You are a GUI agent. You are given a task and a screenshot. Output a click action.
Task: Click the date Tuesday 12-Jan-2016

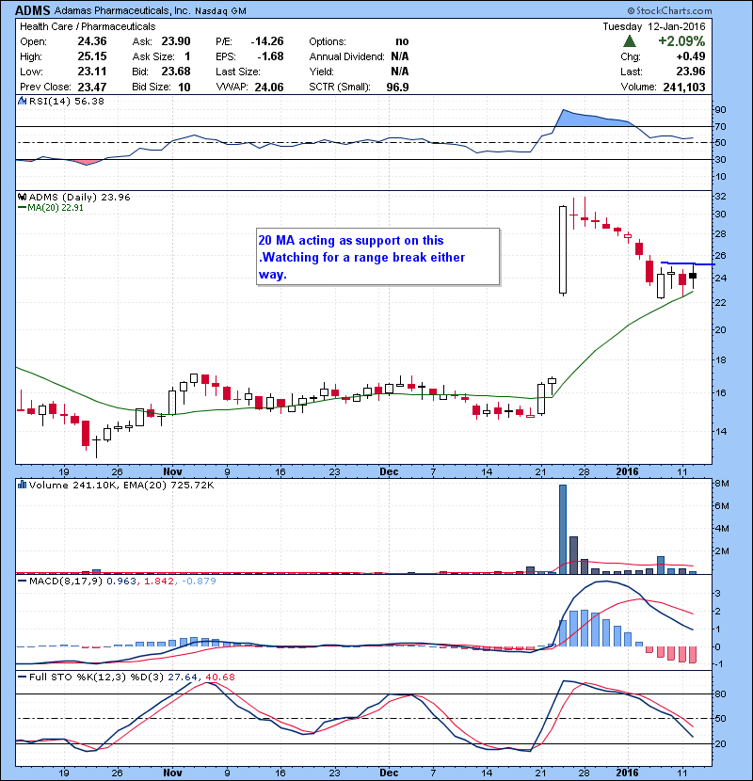[654, 26]
